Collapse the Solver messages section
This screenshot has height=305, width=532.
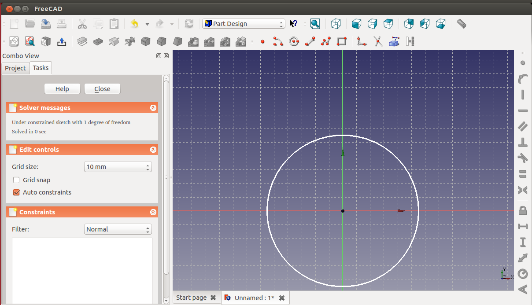click(153, 108)
